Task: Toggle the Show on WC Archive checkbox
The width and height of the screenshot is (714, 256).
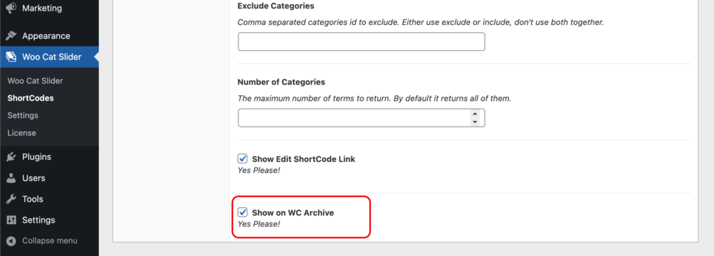Action: click(243, 212)
